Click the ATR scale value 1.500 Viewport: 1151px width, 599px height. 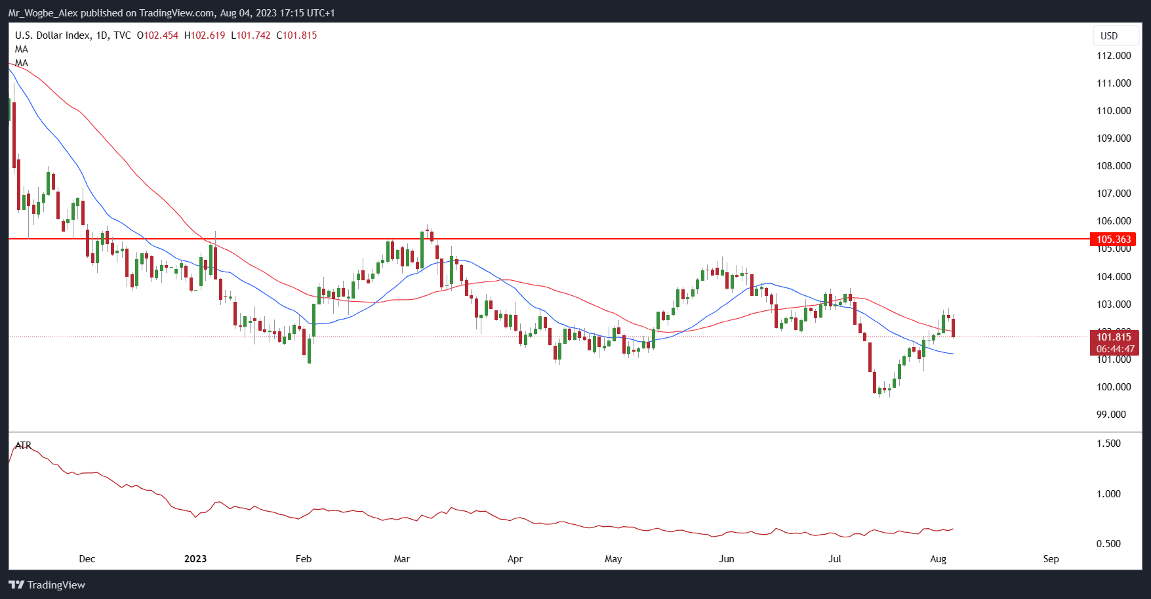click(1108, 444)
